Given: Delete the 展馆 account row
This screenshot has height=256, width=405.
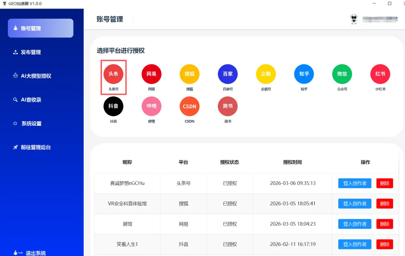Looking at the screenshot, I should click(x=385, y=224).
